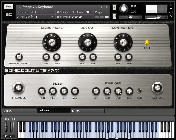Toggle the yellow EDIT light

pyautogui.click(x=147, y=42)
